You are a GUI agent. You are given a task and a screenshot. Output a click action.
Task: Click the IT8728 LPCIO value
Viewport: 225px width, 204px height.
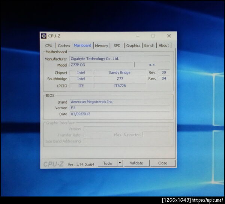[x=120, y=86]
